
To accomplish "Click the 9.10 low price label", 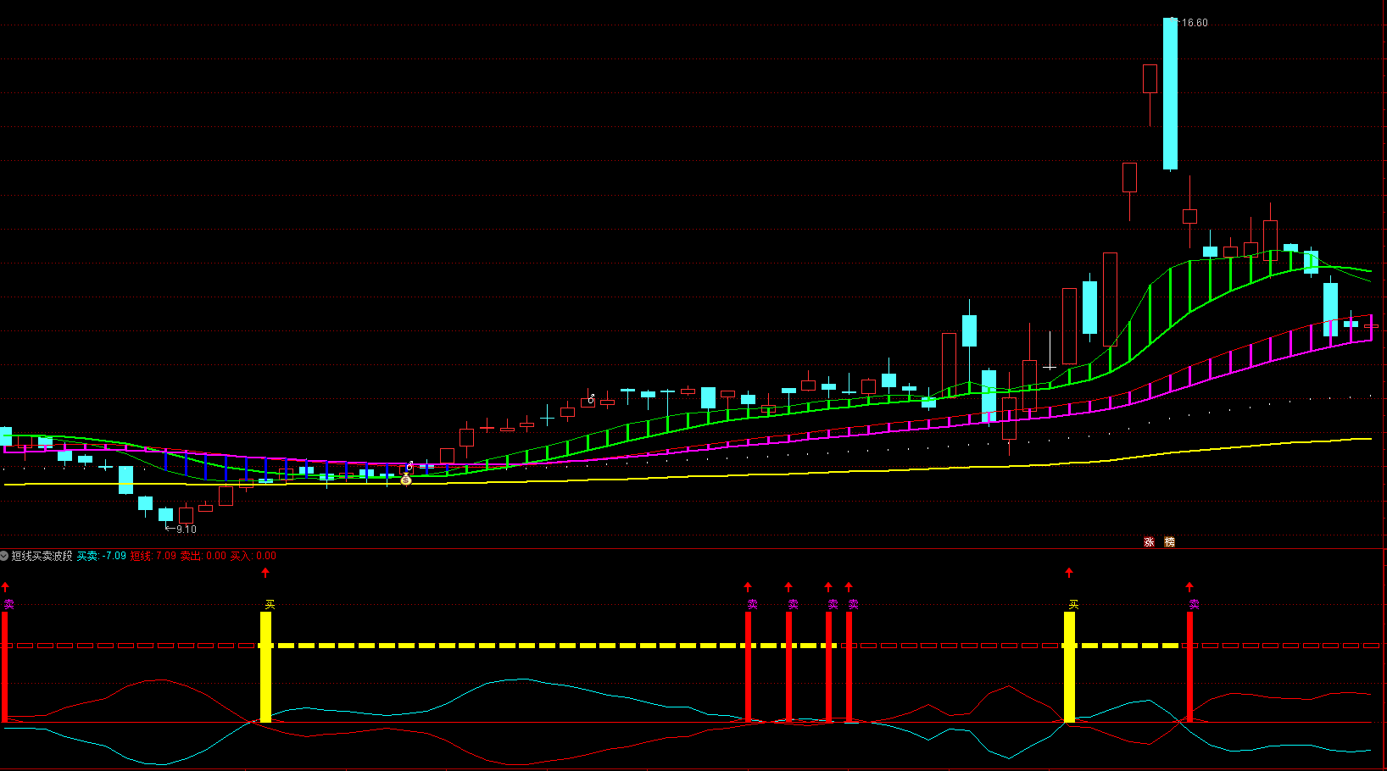I will tap(186, 530).
